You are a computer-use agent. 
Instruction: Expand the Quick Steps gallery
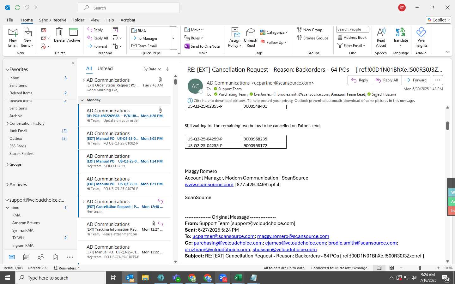tap(173, 38)
